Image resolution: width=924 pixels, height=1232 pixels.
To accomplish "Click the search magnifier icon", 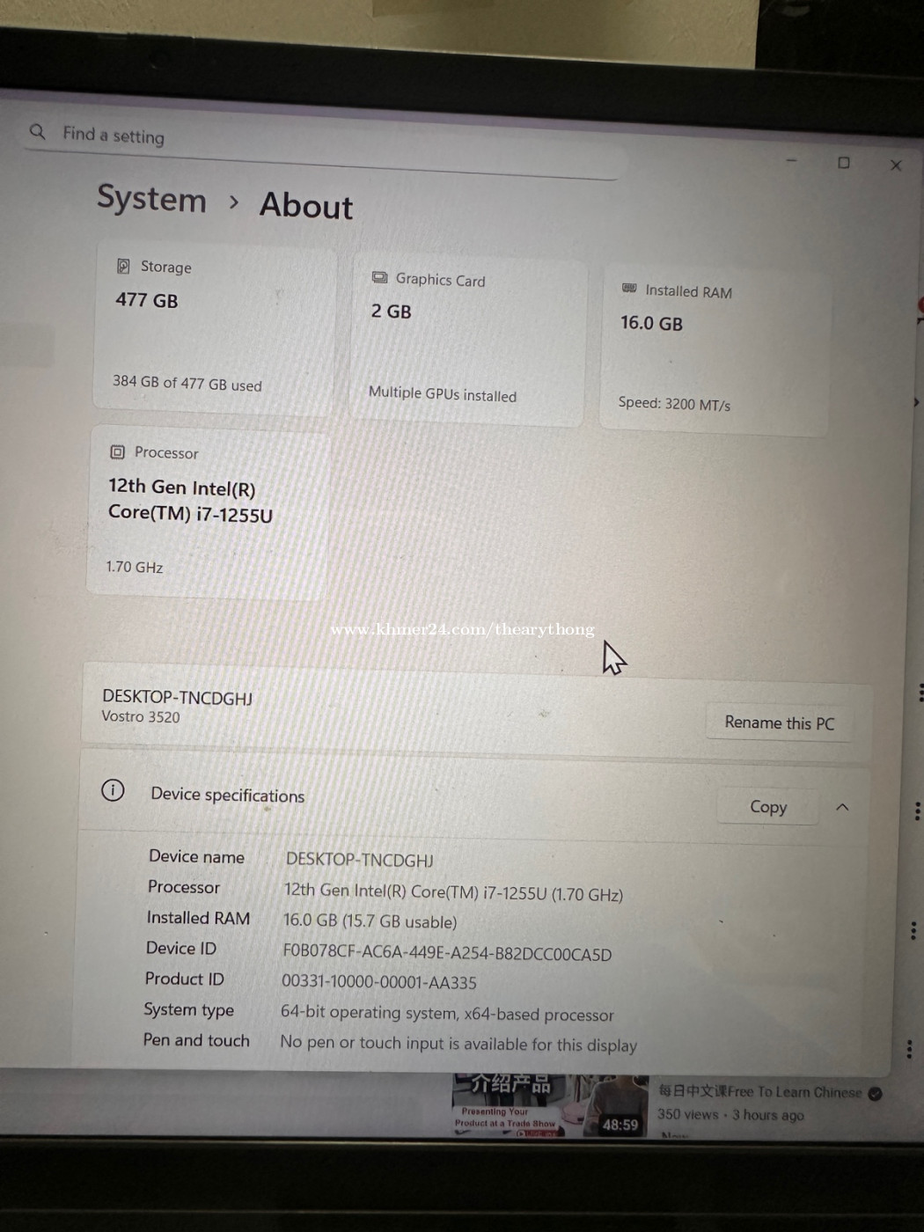I will point(37,132).
